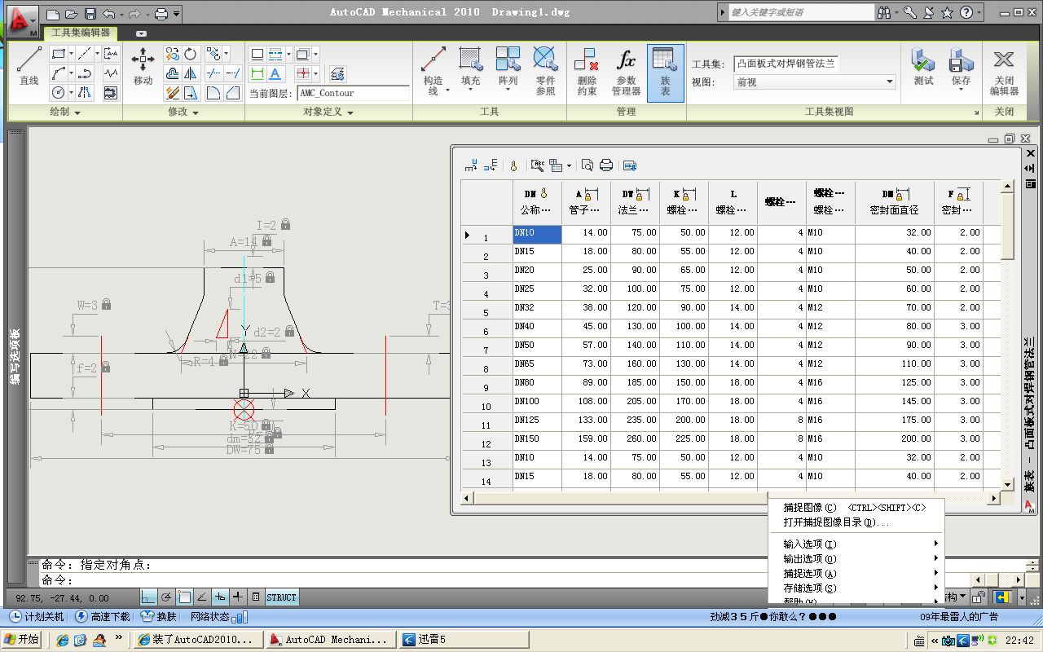Screen dimensions: 1043x652
Task: Click the save icon in quick access toolbar
Action: click(90, 14)
